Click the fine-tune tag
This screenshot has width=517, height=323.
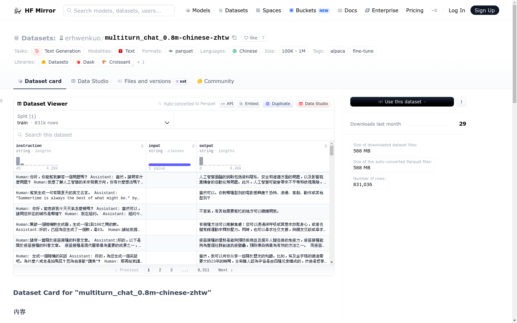pyautogui.click(x=363, y=51)
